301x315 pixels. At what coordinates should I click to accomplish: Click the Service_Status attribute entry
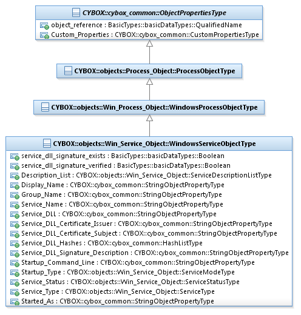(125, 282)
